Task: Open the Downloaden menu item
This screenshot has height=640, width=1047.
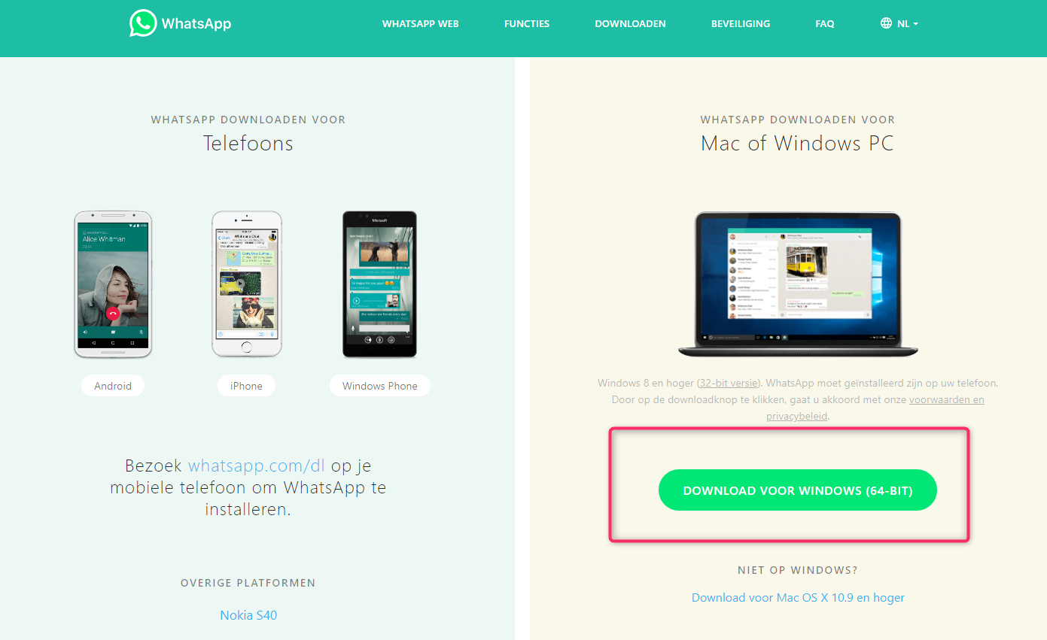Action: pyautogui.click(x=630, y=24)
